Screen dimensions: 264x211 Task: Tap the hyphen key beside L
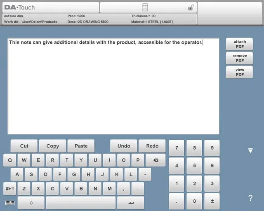pyautogui.click(x=145, y=174)
